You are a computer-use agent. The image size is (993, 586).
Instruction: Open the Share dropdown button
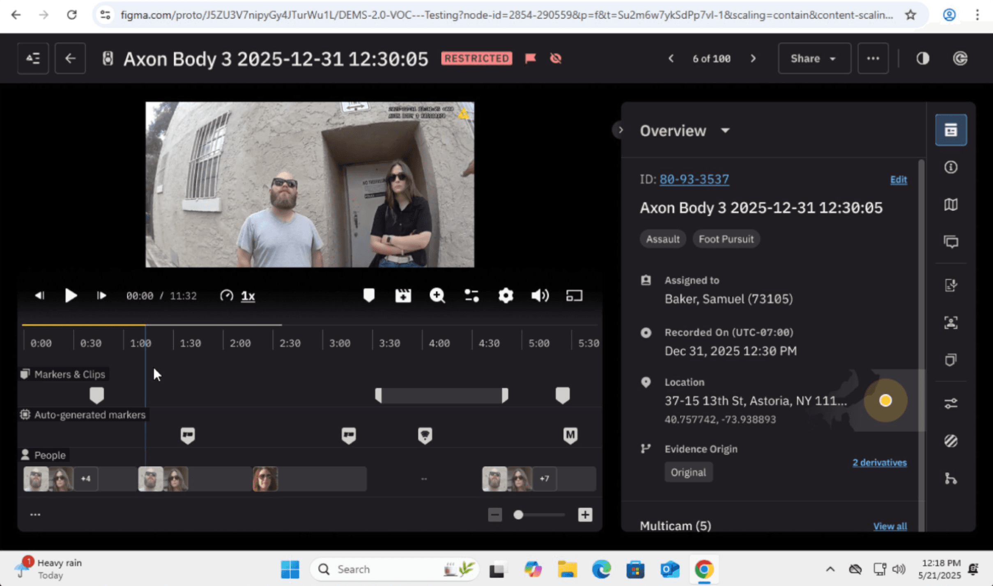tap(814, 58)
